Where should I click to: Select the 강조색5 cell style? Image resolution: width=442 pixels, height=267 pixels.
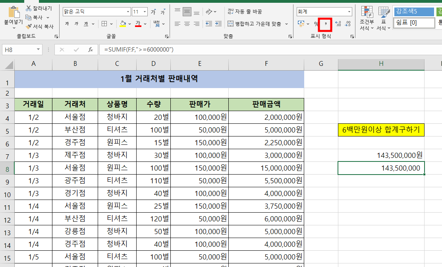tap(414, 11)
